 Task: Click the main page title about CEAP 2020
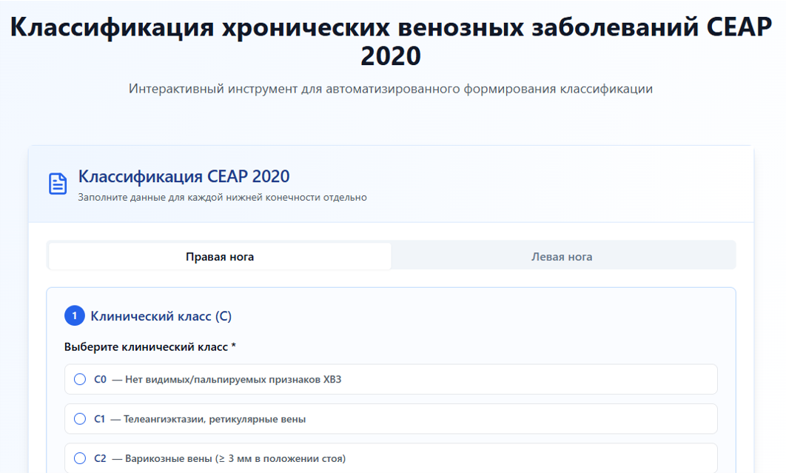[391, 41]
